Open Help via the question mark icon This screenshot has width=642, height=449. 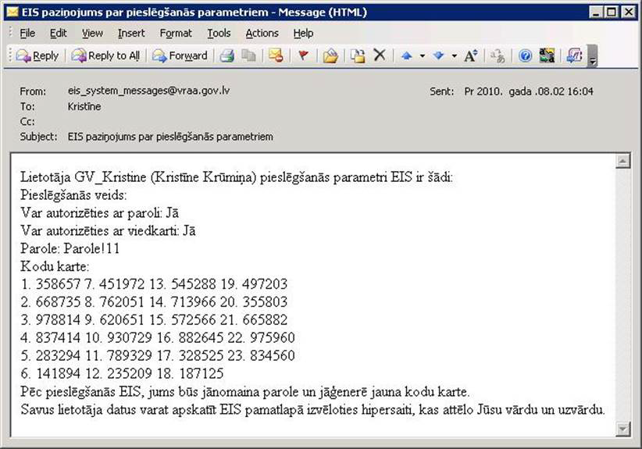526,55
